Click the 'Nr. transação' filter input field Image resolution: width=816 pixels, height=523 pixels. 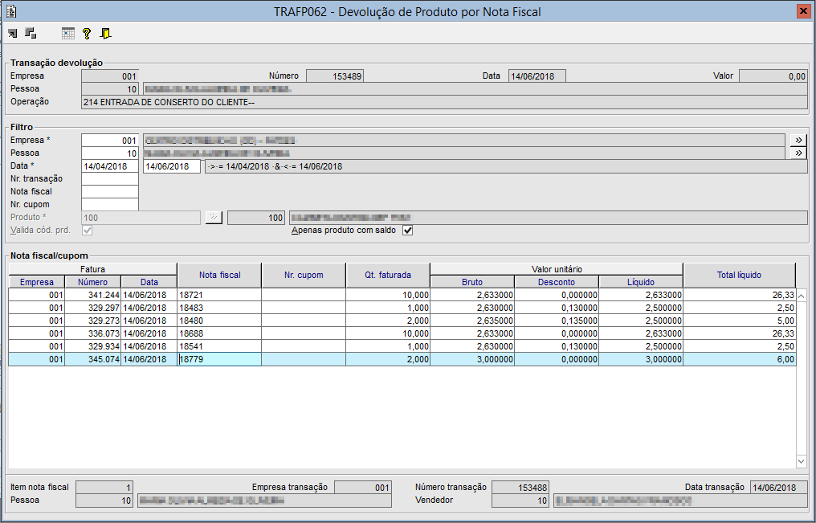point(110,179)
